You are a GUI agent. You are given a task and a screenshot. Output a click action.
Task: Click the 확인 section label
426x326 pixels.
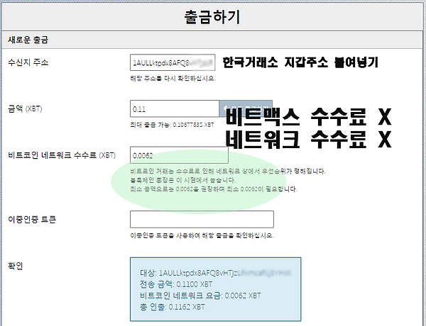pyautogui.click(x=16, y=265)
